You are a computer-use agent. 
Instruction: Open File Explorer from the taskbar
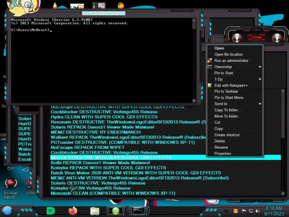point(95,211)
